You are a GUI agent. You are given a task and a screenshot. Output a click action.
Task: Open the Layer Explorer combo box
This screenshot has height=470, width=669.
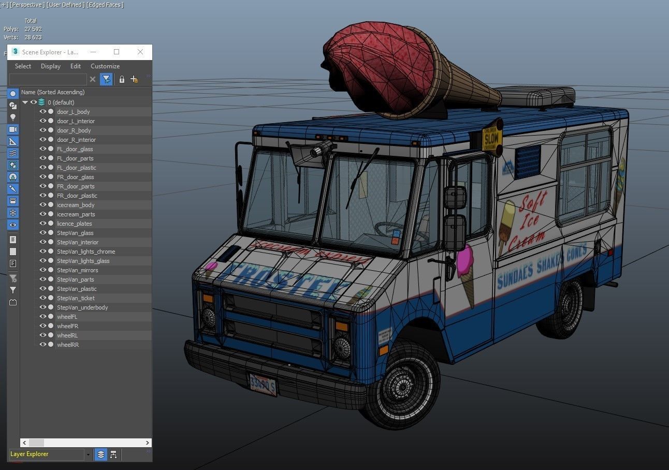coord(47,454)
